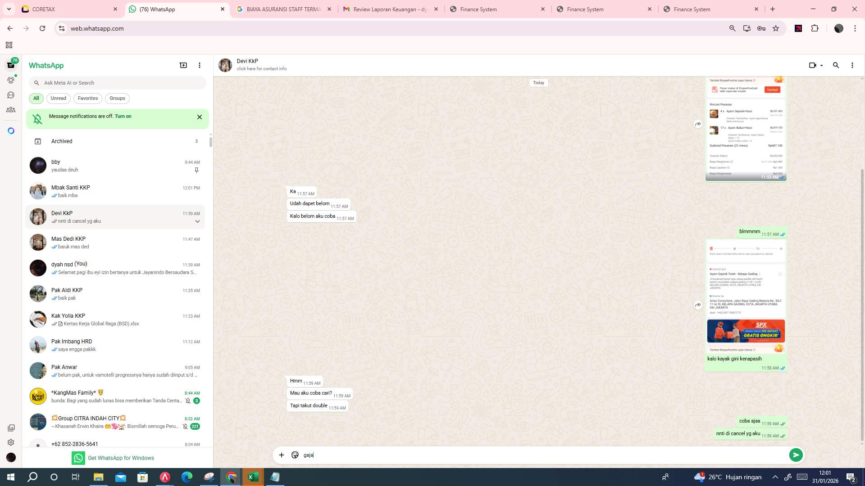This screenshot has width=865, height=486.
Task: Toggle the Unread chat filter
Action: 58,98
